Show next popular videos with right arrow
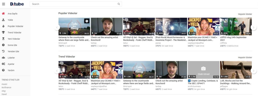The image size is (258, 96). click(x=254, y=27)
